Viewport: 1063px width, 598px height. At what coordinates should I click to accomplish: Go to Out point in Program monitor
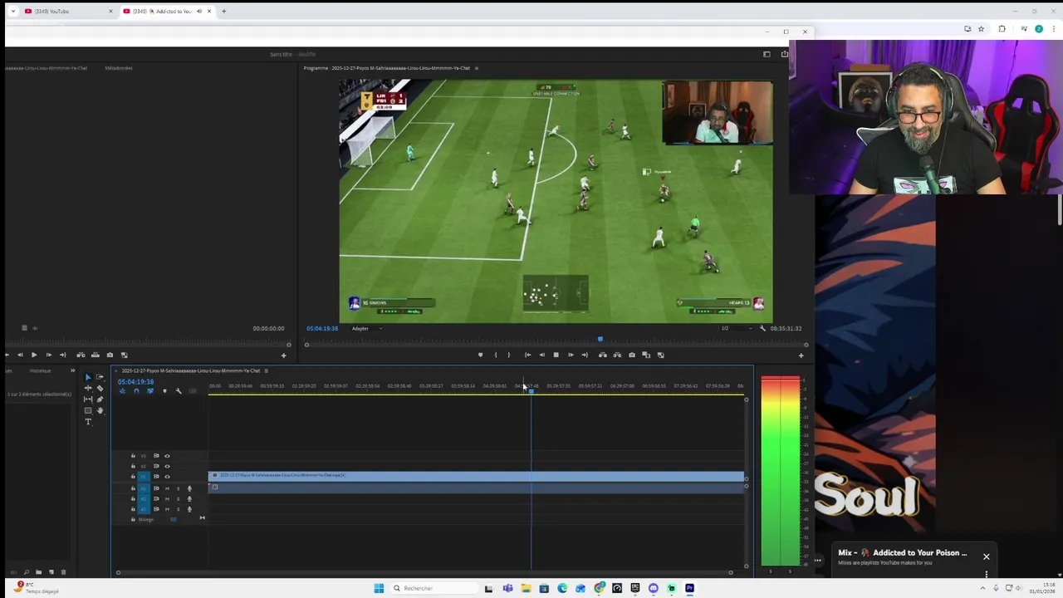point(585,355)
